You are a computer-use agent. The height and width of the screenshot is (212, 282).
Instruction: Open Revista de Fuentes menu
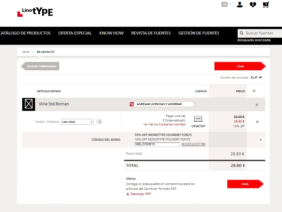click(151, 33)
